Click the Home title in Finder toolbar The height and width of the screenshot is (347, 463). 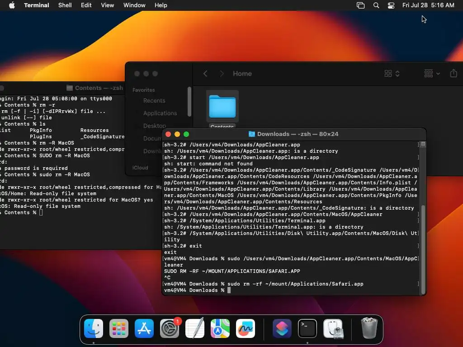point(242,74)
